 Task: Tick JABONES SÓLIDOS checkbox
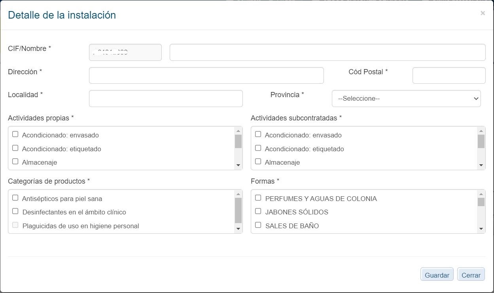tap(258, 211)
